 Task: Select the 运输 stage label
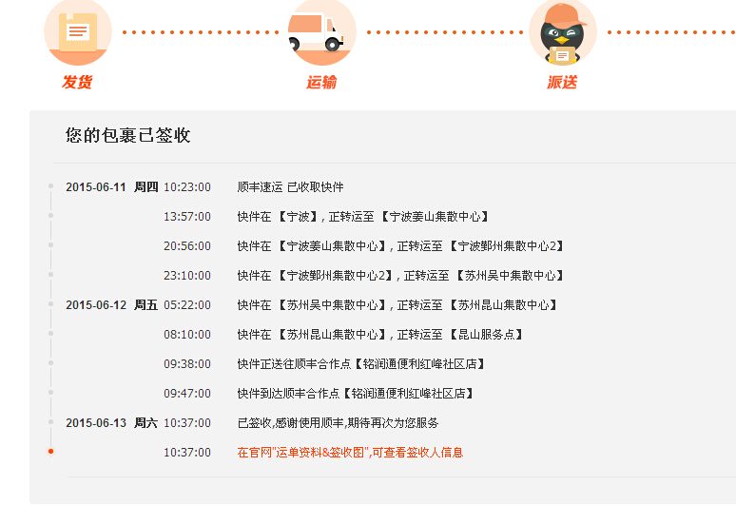click(321, 82)
